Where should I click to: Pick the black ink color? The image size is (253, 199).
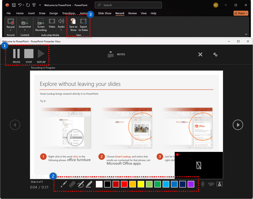point(108,184)
